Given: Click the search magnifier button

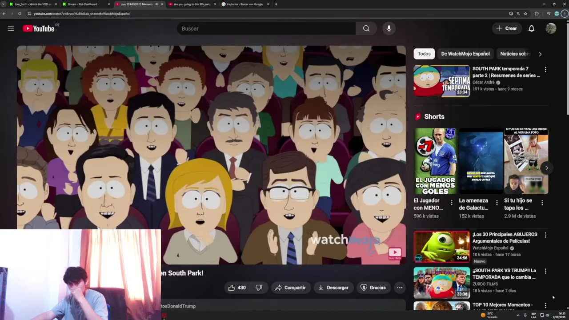Looking at the screenshot, I should point(366,28).
